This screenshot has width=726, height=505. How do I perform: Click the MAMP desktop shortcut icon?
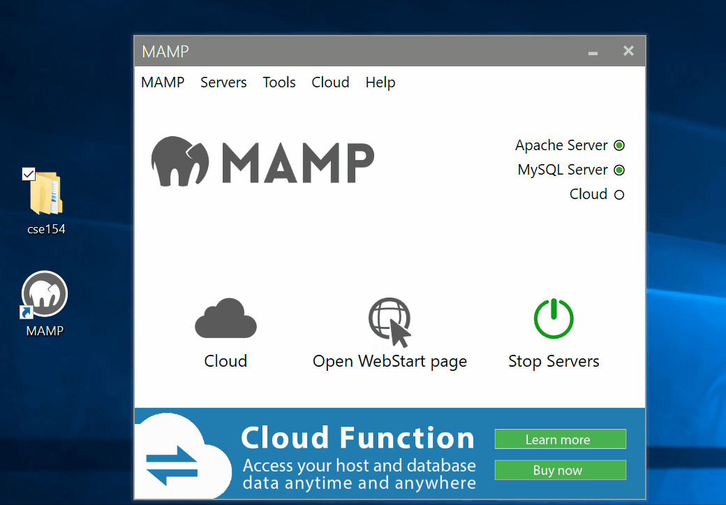45,294
